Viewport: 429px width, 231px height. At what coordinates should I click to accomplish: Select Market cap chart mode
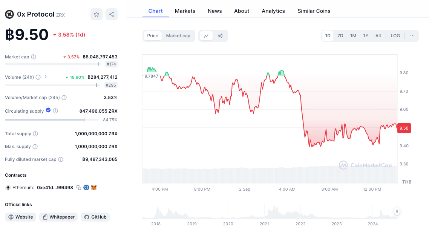(x=178, y=36)
